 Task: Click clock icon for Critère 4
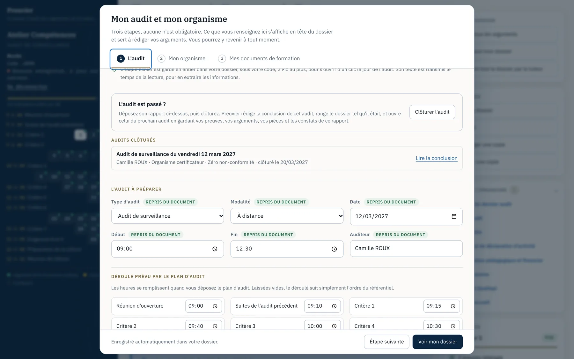(x=453, y=326)
